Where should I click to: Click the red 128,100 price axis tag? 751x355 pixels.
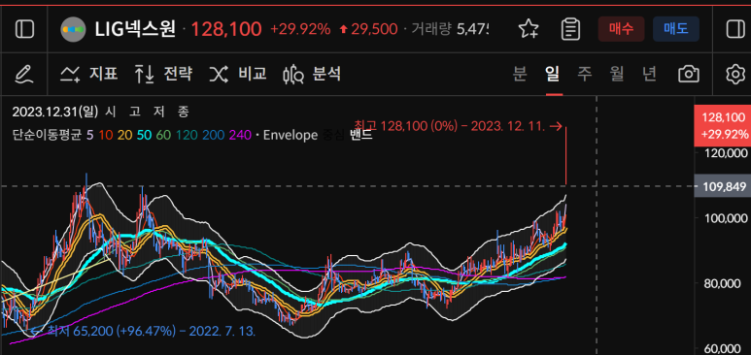(x=722, y=125)
